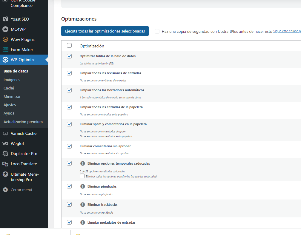This screenshot has width=301, height=235.
Task: Uncheck Limpiar todos los borradores automáticos
Action: [x=69, y=90]
